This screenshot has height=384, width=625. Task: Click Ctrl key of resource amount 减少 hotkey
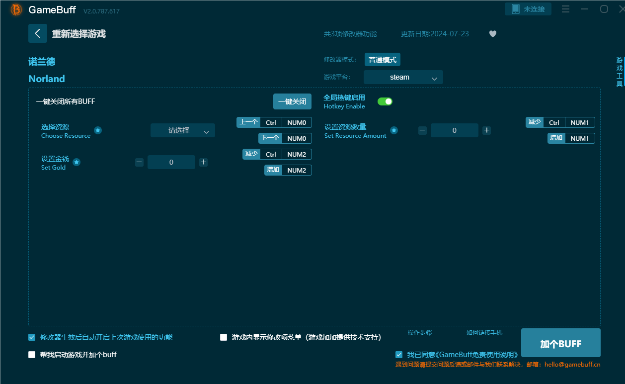point(554,122)
